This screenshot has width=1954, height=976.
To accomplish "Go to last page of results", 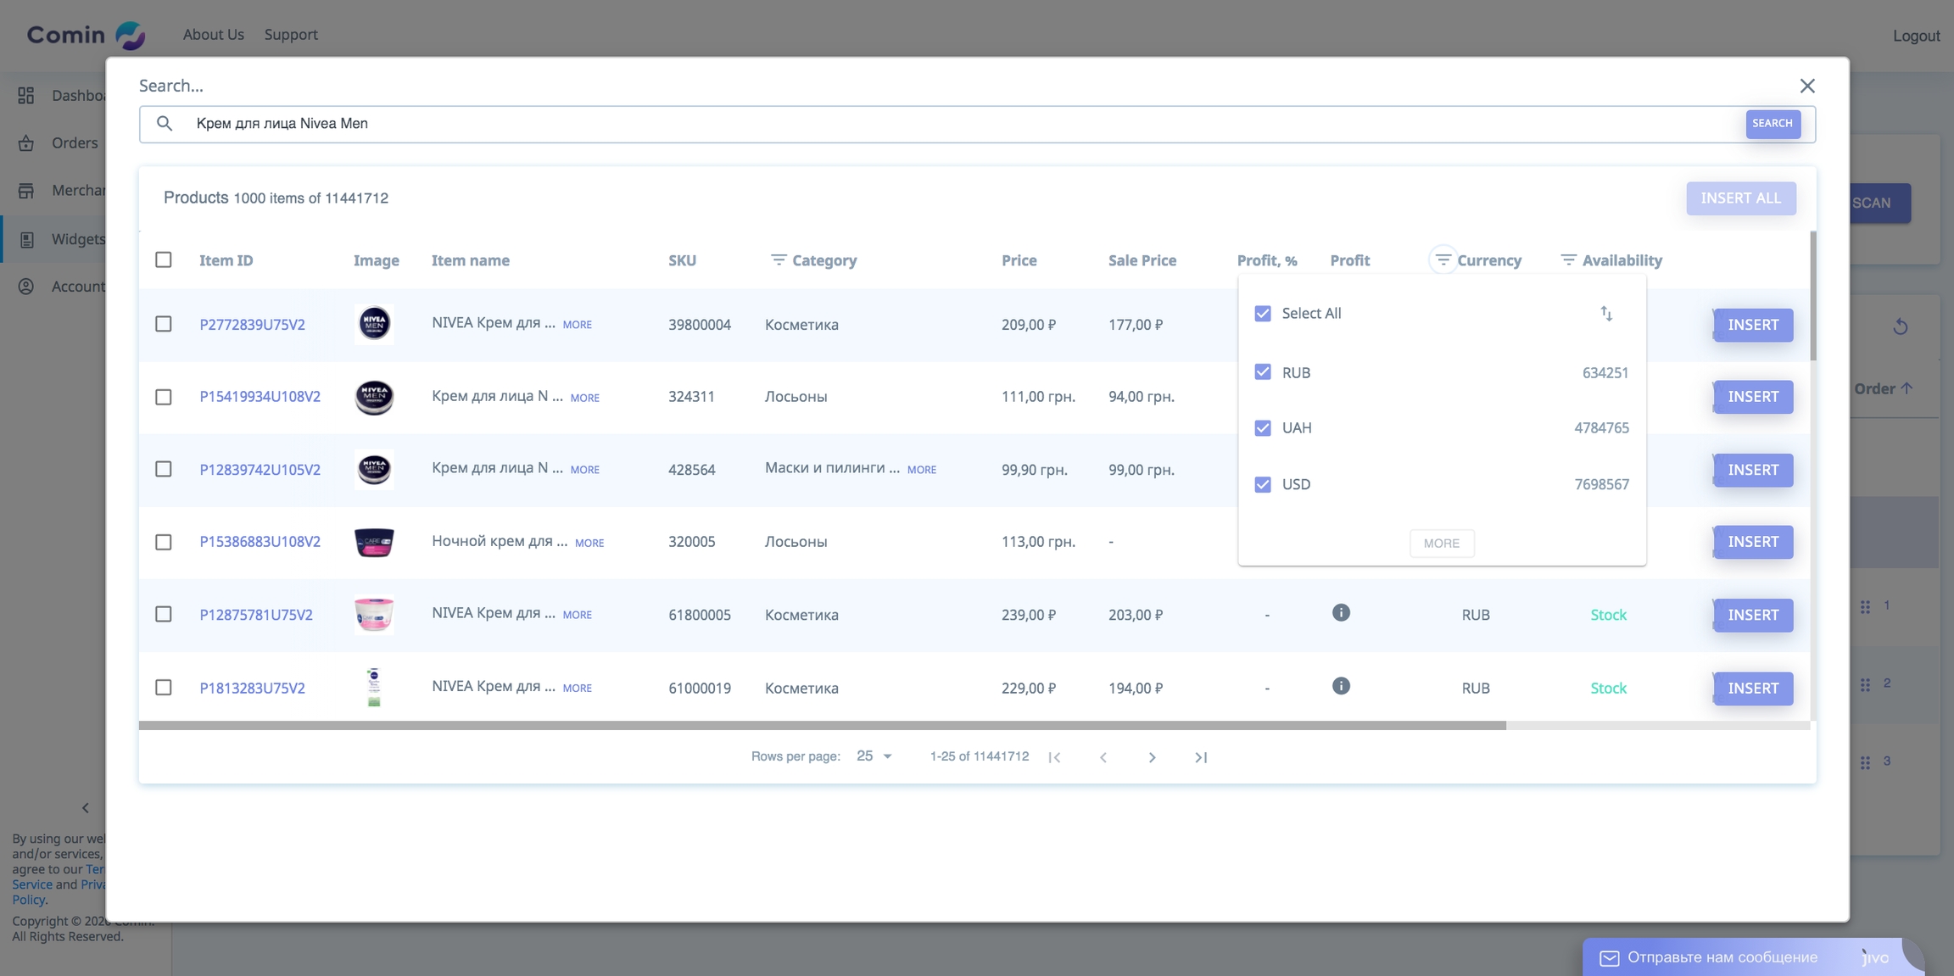I will pos(1201,757).
